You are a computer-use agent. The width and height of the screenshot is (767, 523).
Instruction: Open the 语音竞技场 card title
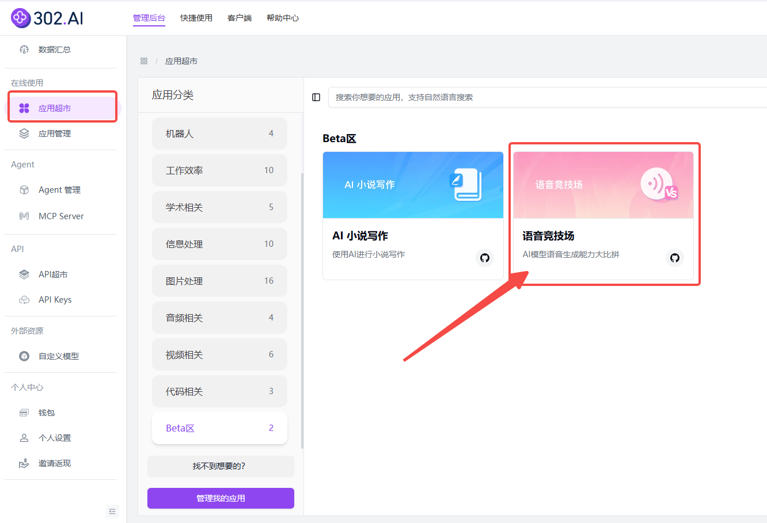[x=548, y=236]
